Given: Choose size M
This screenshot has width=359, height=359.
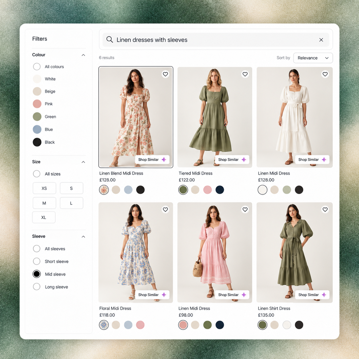Looking at the screenshot, I should [44, 203].
